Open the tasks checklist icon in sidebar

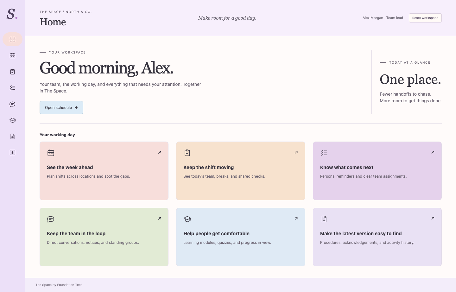click(12, 88)
